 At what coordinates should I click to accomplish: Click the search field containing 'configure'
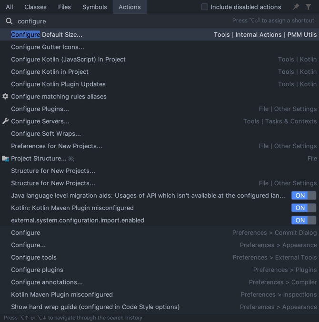click(119, 21)
